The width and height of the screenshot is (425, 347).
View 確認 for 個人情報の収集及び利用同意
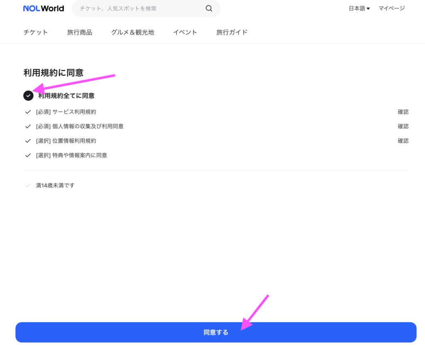[x=403, y=126]
